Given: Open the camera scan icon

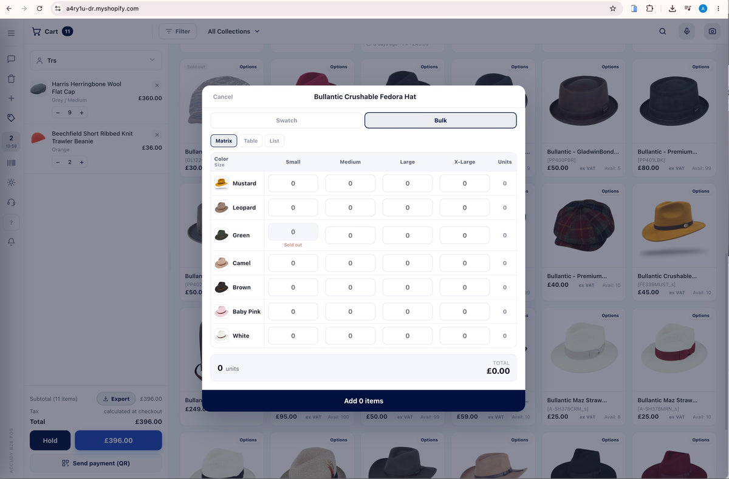Looking at the screenshot, I should point(711,32).
